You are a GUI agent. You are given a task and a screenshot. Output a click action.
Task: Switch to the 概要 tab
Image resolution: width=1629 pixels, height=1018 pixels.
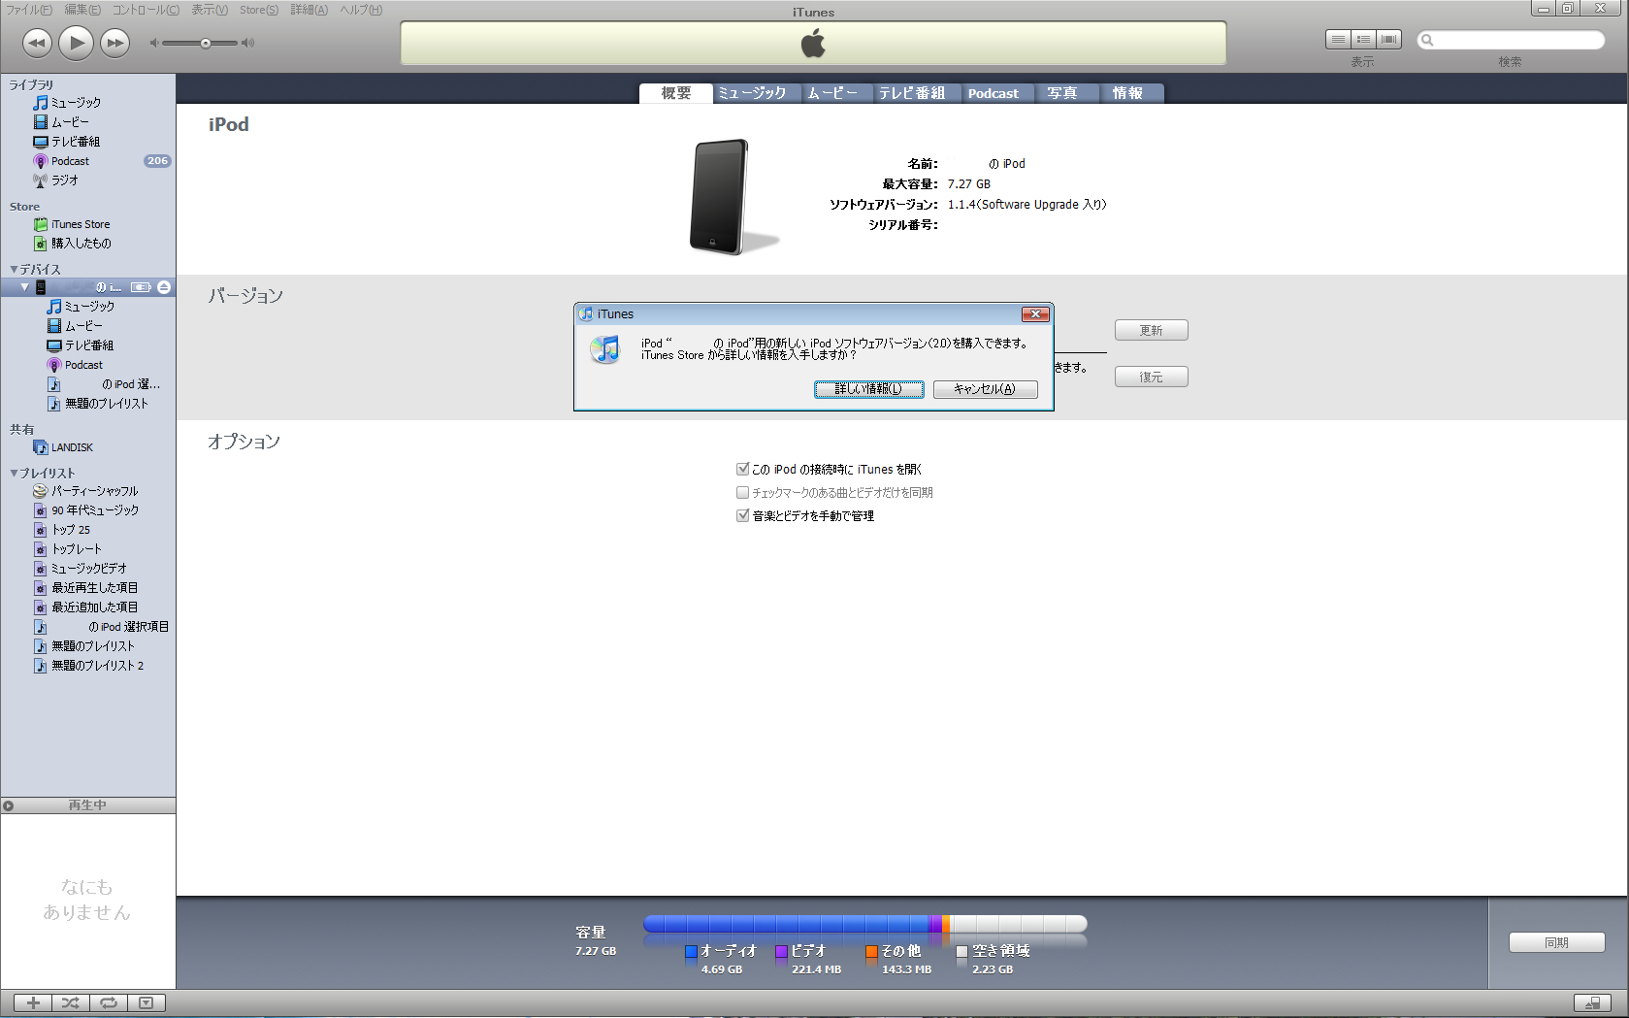676,93
